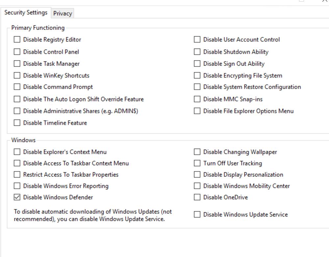Screen dimensions: 329x257
Task: Toggle Disable Encrypting File System checkbox
Action: point(197,76)
